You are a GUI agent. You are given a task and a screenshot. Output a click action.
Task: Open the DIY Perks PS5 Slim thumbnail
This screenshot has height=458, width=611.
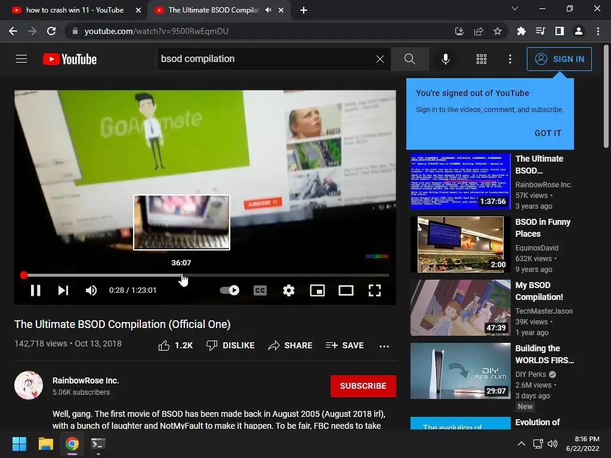click(x=460, y=371)
